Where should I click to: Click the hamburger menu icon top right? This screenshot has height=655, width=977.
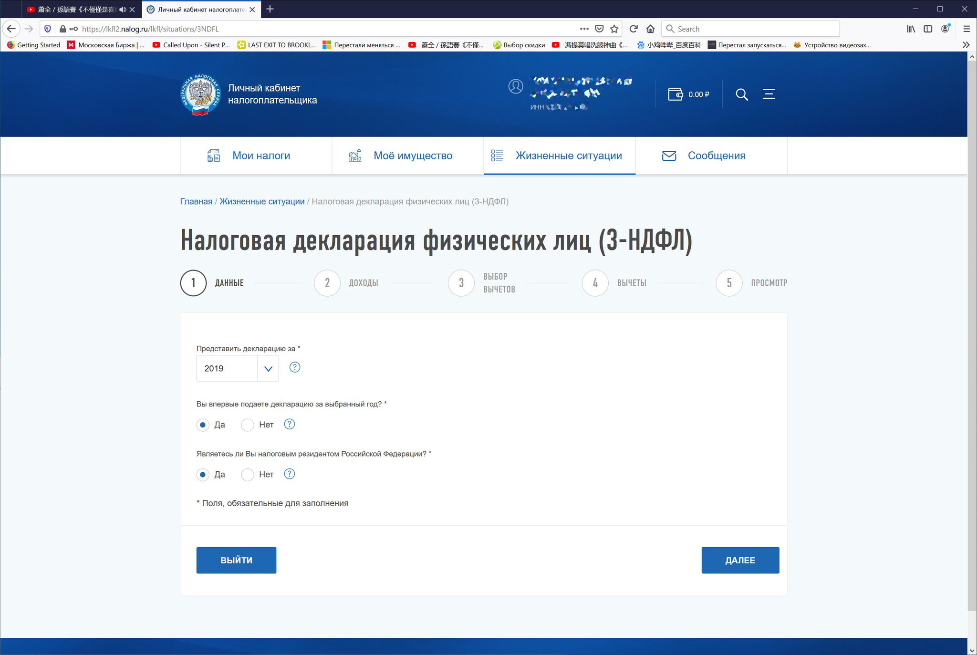click(x=769, y=94)
